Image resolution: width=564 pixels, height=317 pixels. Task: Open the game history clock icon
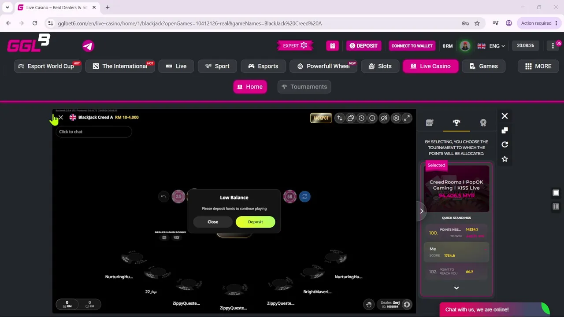(361, 118)
